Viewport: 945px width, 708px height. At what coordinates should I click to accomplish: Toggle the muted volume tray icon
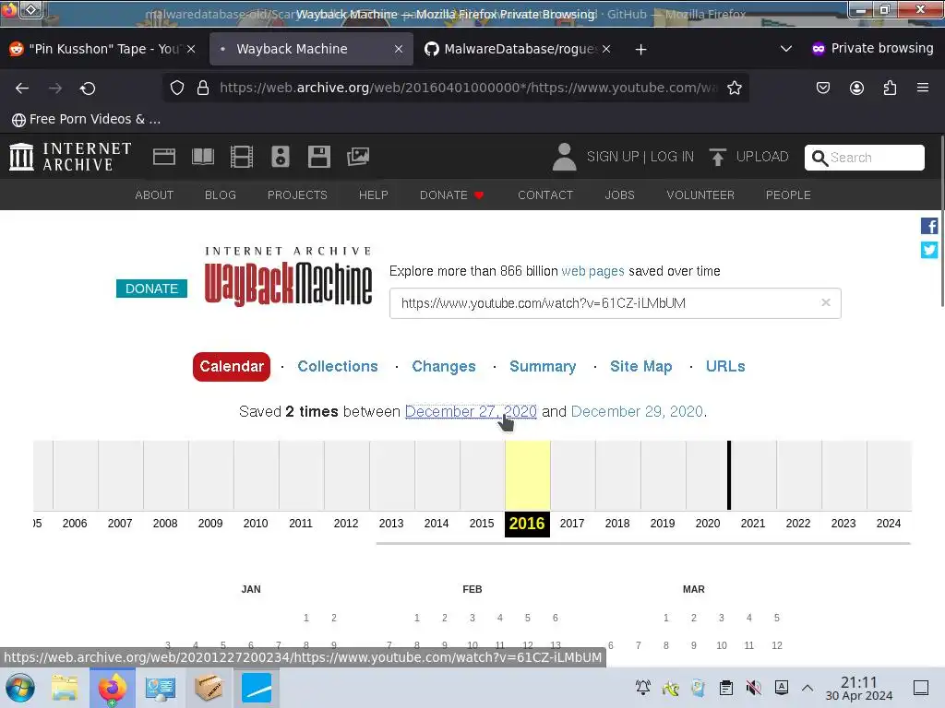pos(753,688)
